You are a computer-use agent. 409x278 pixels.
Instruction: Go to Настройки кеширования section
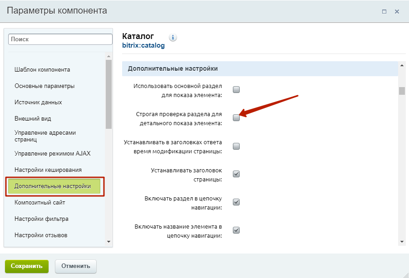(x=48, y=170)
